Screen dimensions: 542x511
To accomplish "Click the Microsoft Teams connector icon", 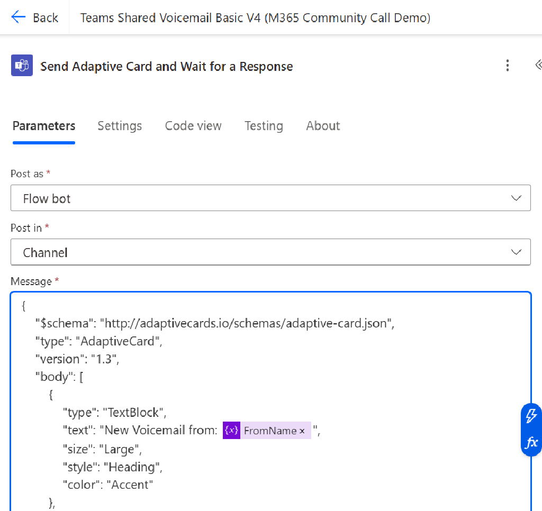I will (x=22, y=66).
